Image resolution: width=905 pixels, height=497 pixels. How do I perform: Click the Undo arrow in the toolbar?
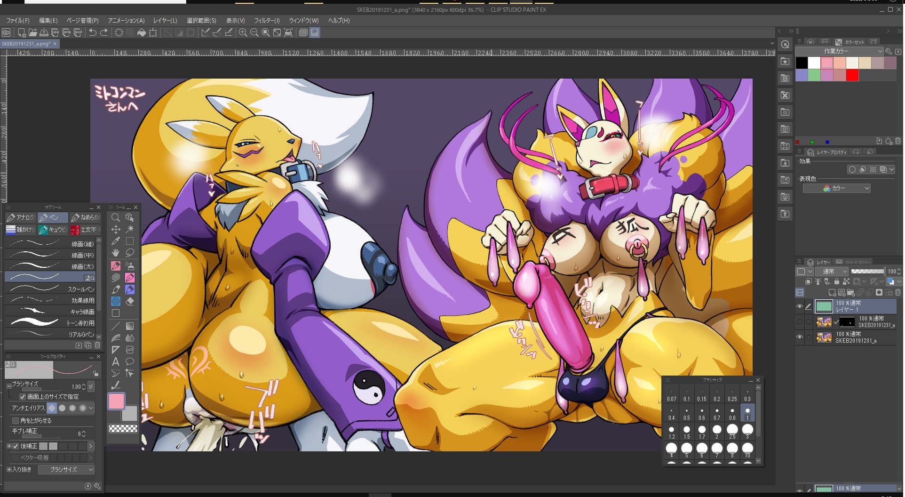click(x=93, y=32)
